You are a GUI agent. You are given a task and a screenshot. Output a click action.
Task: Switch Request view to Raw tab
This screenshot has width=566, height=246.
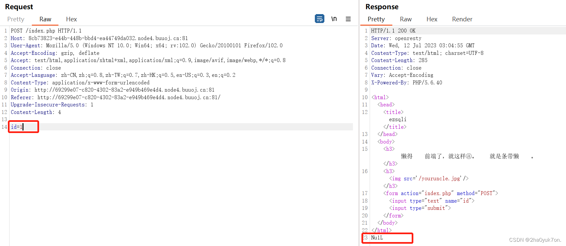coord(45,19)
